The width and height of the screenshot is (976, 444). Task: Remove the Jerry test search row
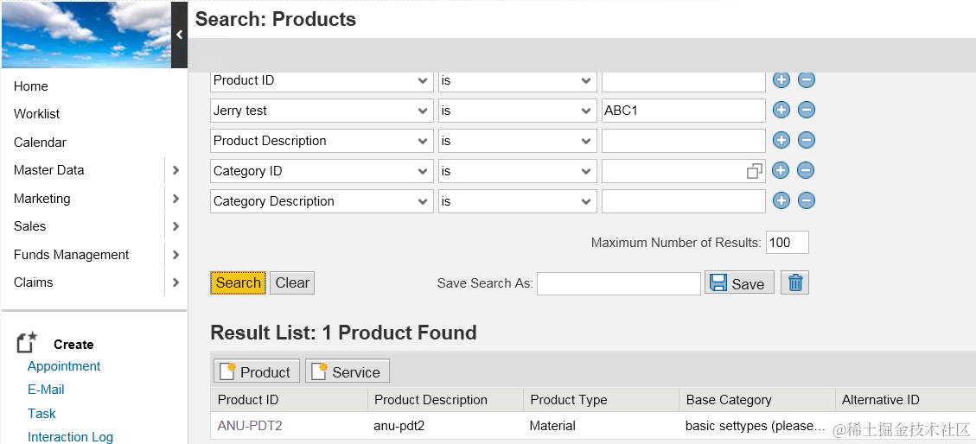pyautogui.click(x=806, y=111)
